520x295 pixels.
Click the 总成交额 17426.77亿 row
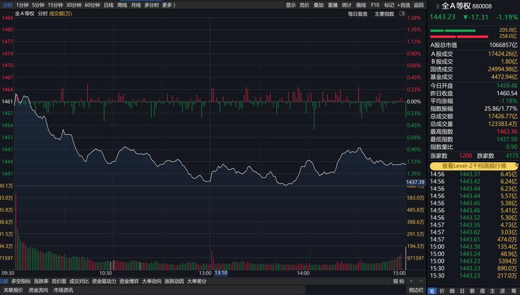tap(473, 116)
